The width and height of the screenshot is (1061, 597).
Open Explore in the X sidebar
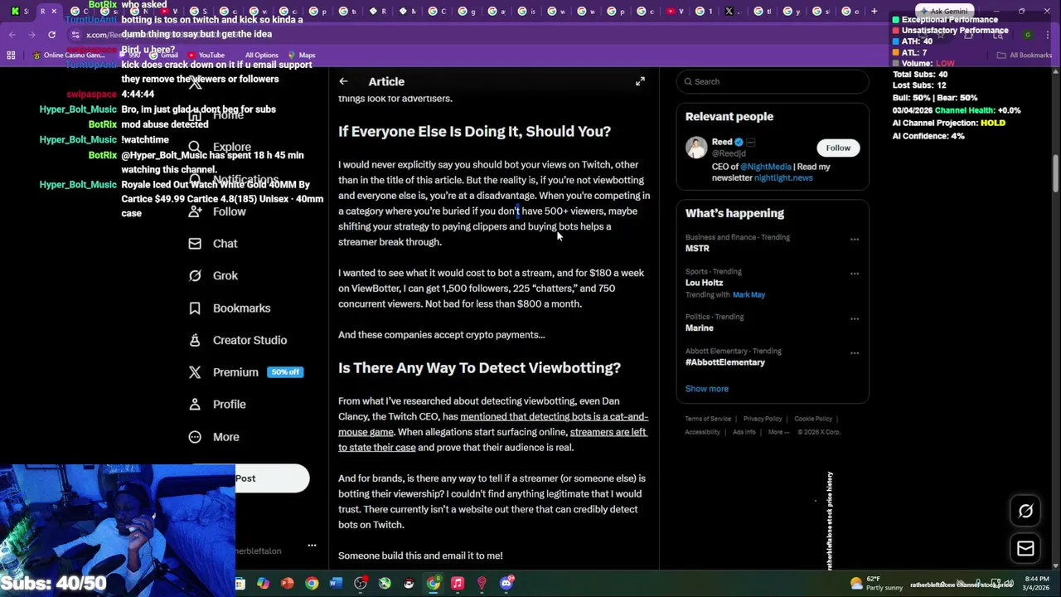[220, 147]
